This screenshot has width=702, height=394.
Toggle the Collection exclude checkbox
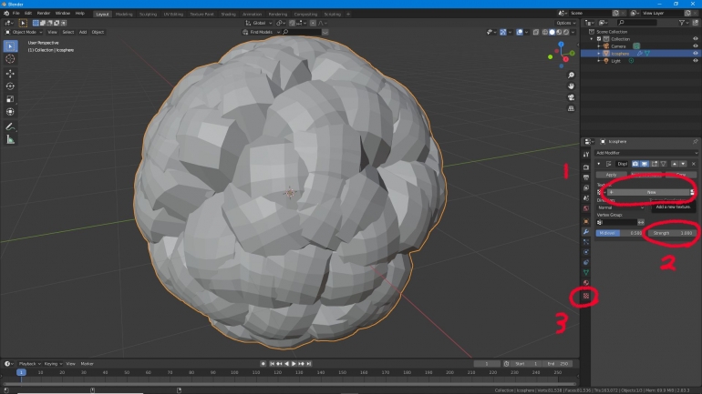pos(599,39)
